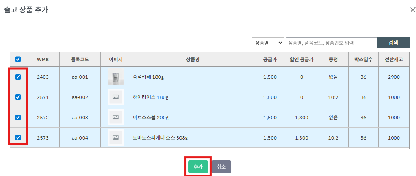This screenshot has height=176, width=416.
Task: Toggle the select-all header checkbox
Action: (x=18, y=59)
